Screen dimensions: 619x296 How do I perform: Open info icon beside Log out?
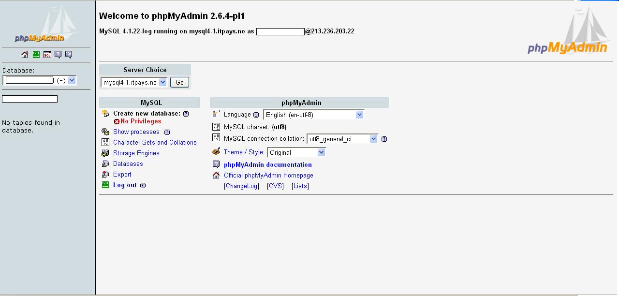click(x=143, y=185)
